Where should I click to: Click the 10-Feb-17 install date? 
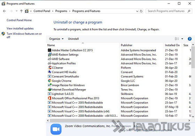click(x=171, y=115)
